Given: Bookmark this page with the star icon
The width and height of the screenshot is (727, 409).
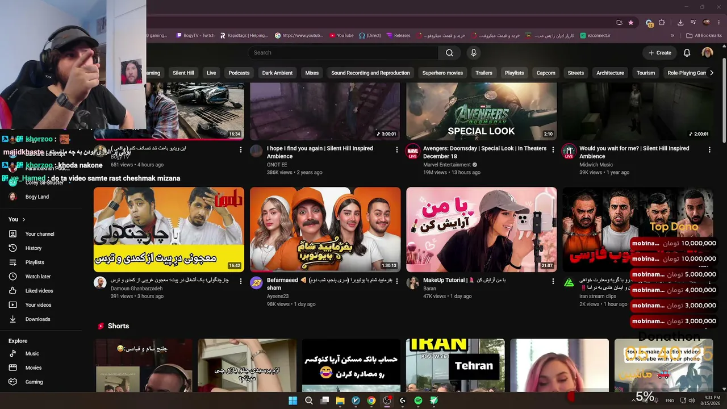Looking at the screenshot, I should pos(631,23).
